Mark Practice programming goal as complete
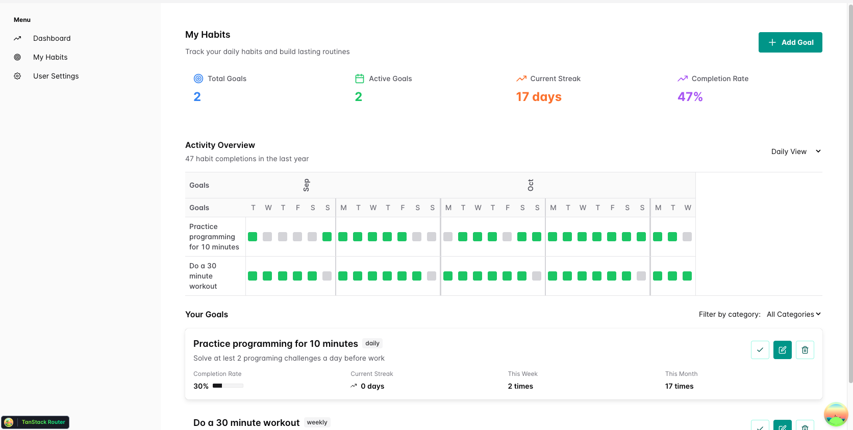853x430 pixels. coord(760,350)
